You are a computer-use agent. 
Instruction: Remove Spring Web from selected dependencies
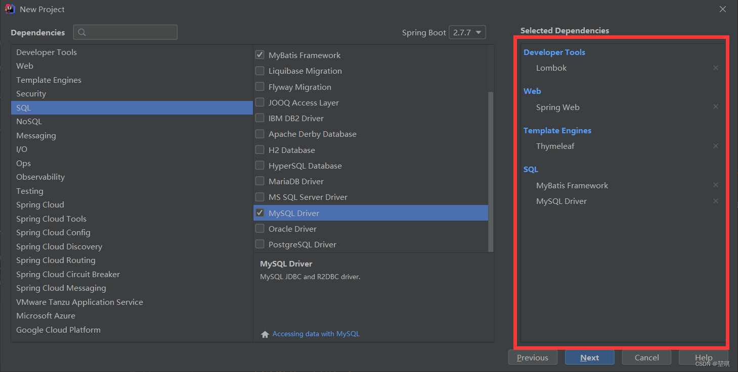[x=716, y=107]
